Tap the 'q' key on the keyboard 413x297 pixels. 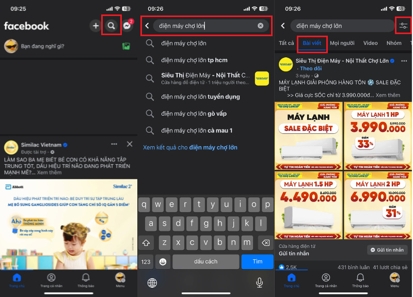(x=144, y=205)
